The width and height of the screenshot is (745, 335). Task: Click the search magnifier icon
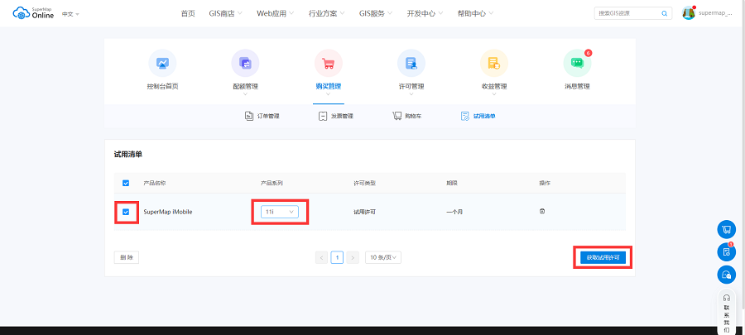tap(664, 14)
